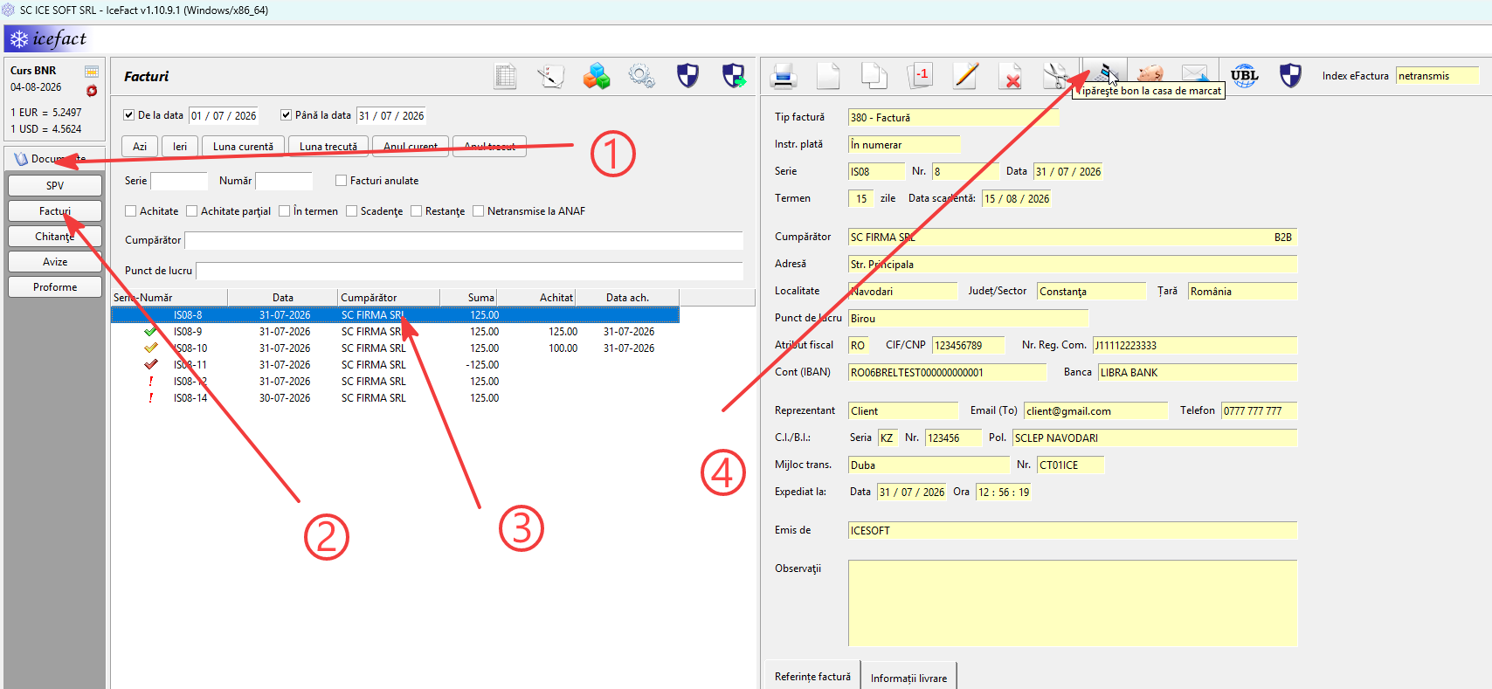Click the Serie filter input field
1492x689 pixels.
coord(179,181)
